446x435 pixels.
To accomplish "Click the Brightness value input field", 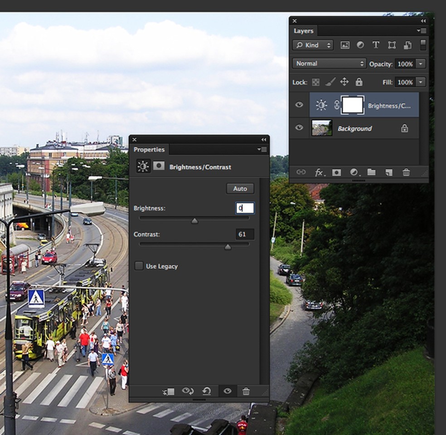I will tap(245, 208).
